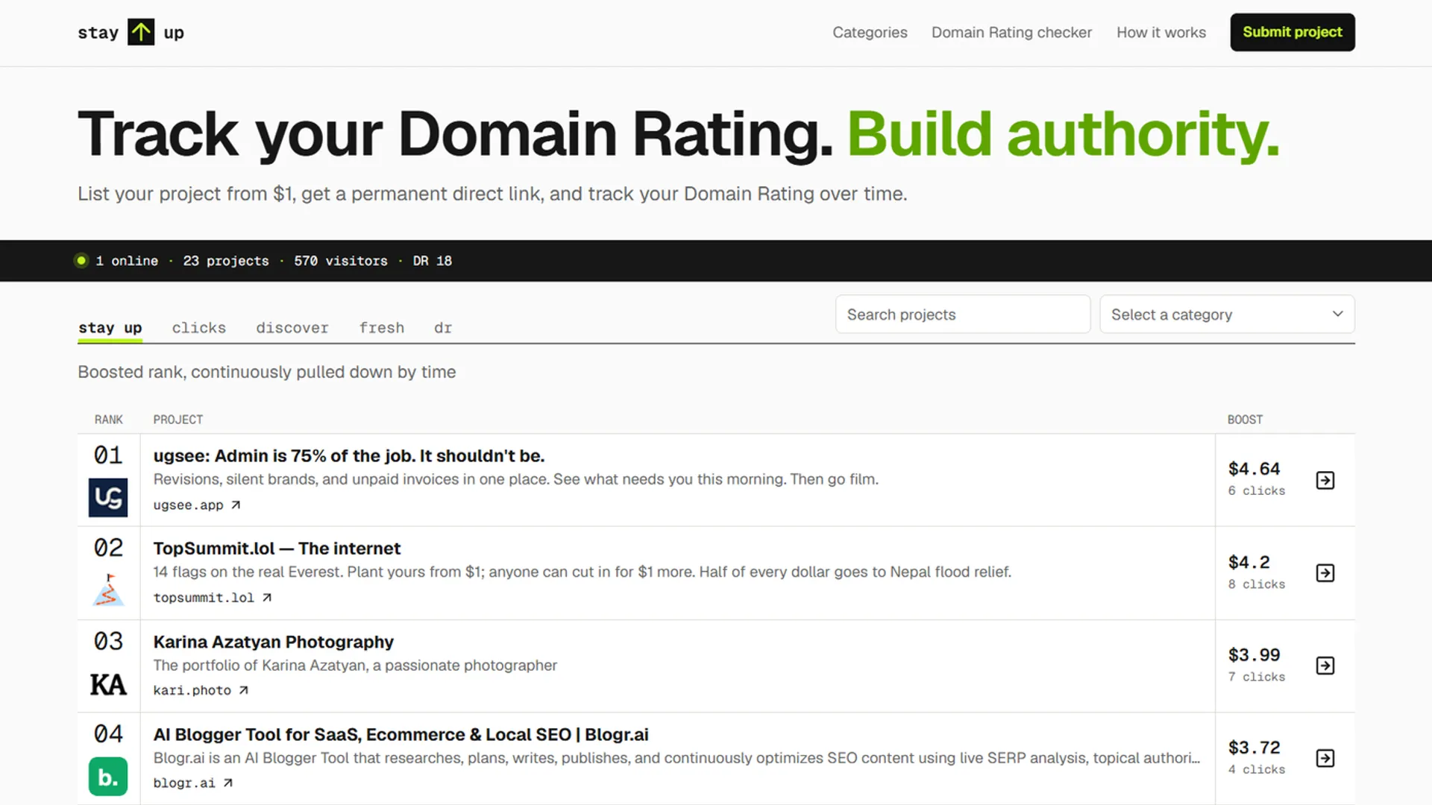The height and width of the screenshot is (805, 1432).
Task: Open the ugsee project title link
Action: coord(349,455)
